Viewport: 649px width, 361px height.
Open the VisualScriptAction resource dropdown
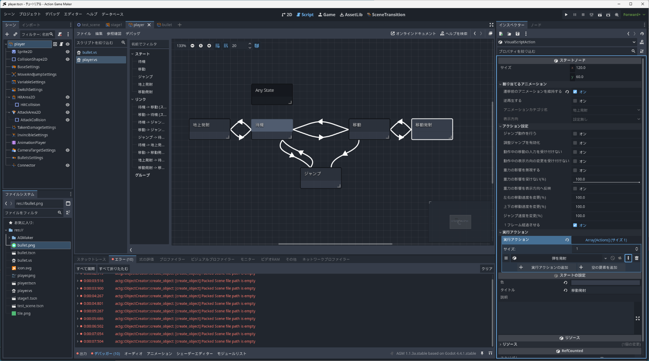pyautogui.click(x=634, y=42)
